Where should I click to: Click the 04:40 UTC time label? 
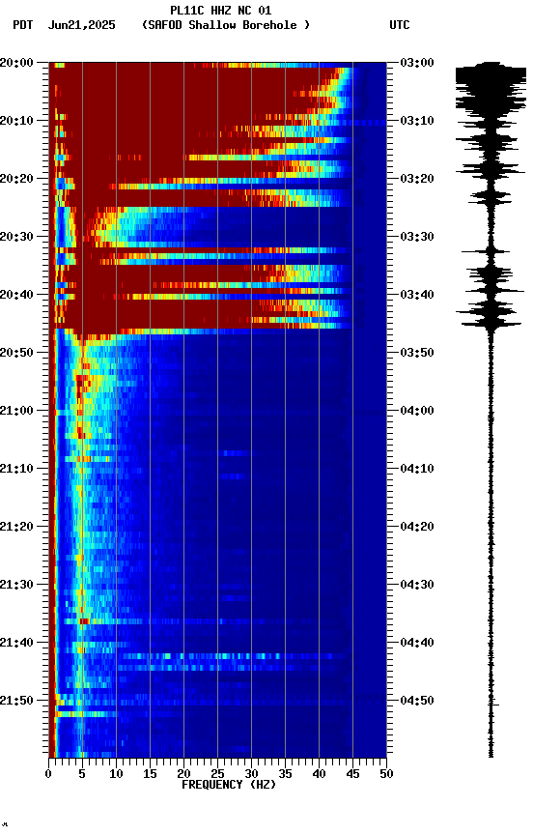click(x=417, y=643)
